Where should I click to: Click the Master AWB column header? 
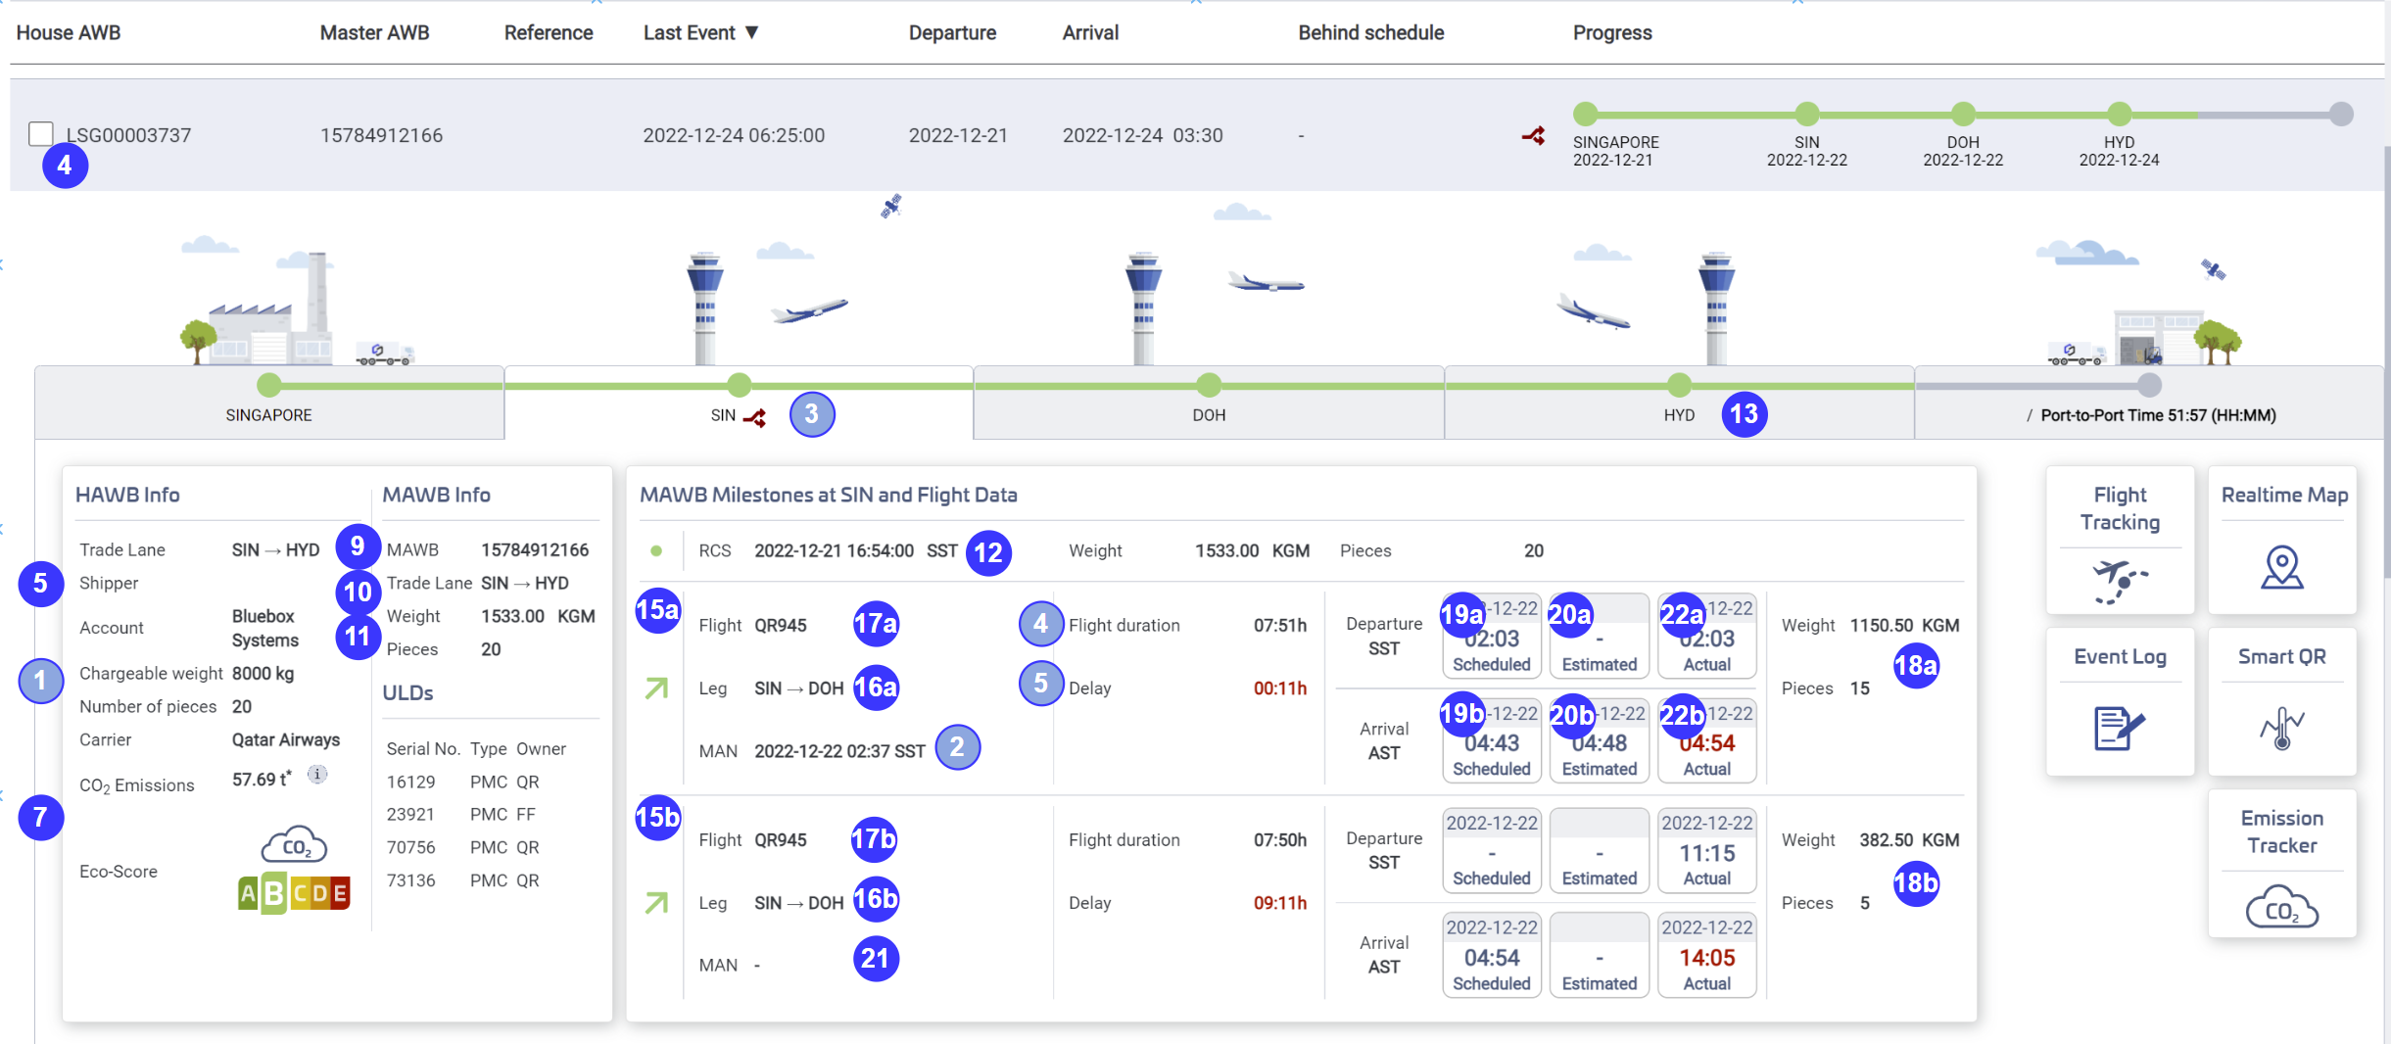[374, 32]
